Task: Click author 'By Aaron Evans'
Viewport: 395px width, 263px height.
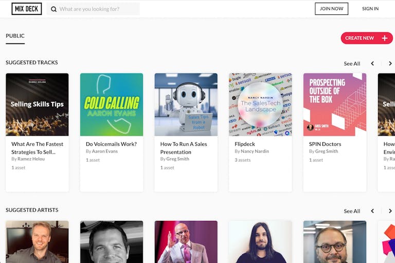Action: tap(102, 151)
